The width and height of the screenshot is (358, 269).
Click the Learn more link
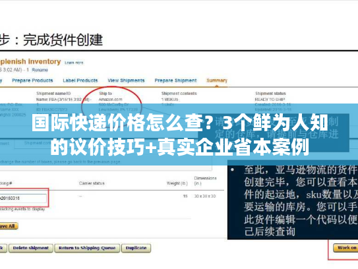74,63
